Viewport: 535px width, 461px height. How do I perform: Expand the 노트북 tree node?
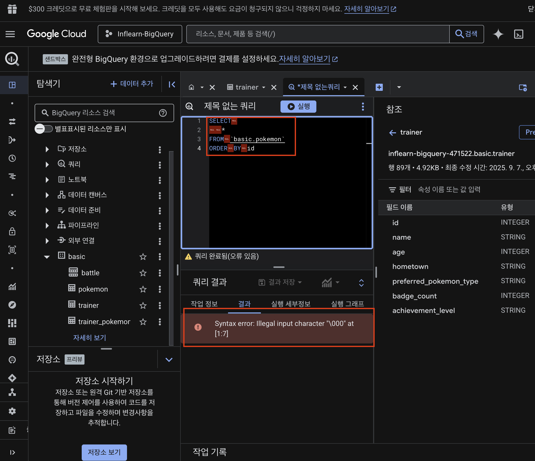(47, 180)
